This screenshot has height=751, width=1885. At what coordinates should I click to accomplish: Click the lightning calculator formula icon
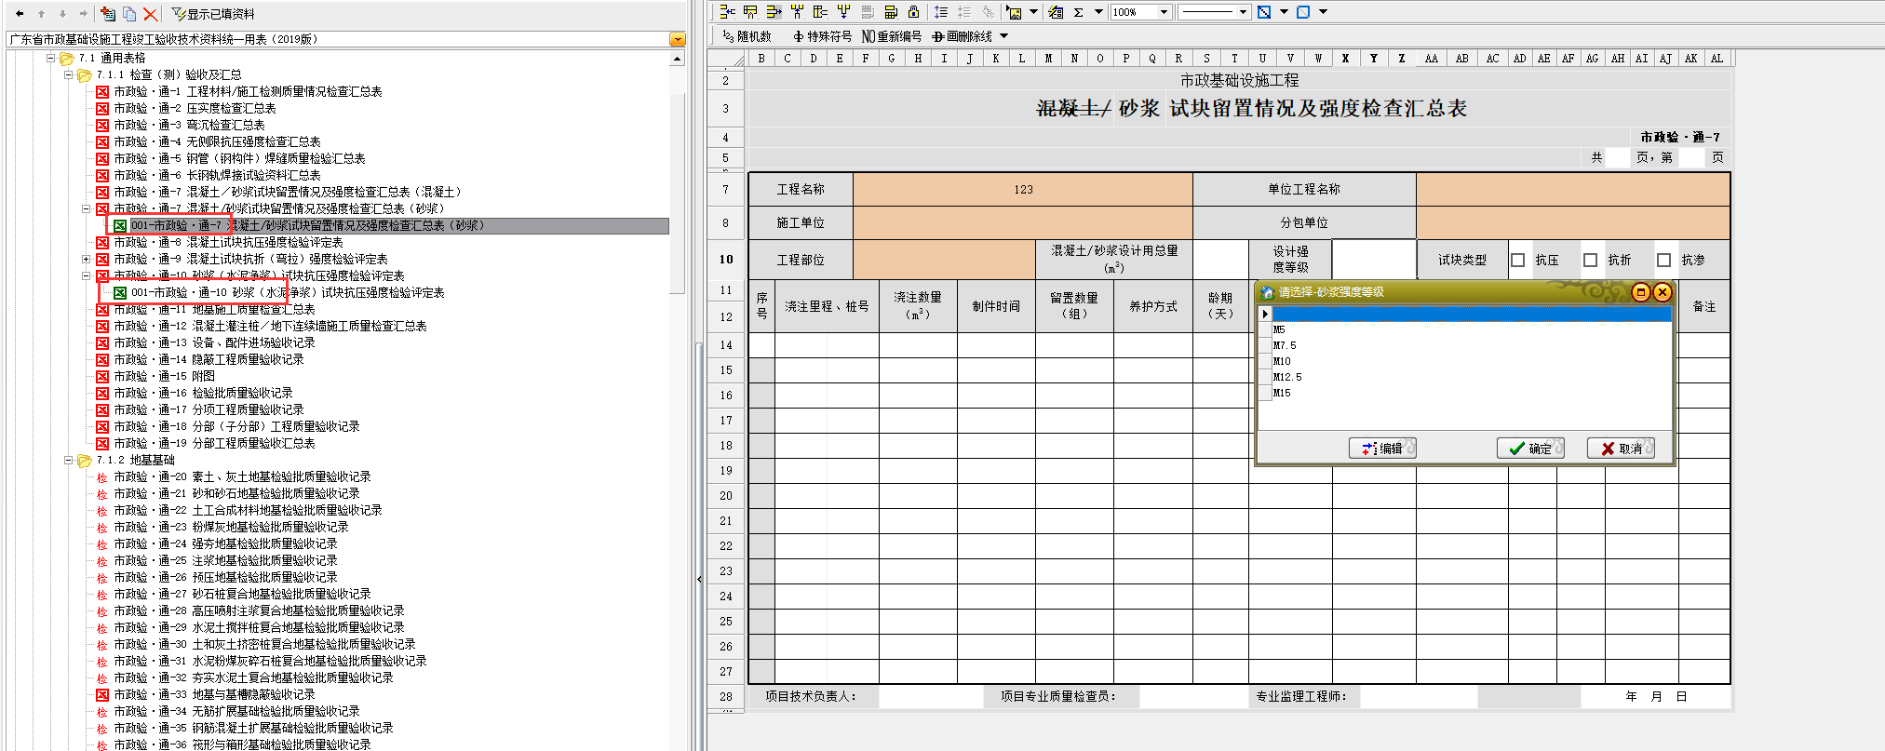click(1056, 12)
